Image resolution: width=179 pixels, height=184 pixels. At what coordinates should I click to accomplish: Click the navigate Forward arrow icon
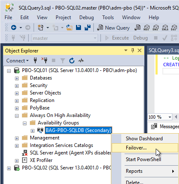click(x=28, y=27)
